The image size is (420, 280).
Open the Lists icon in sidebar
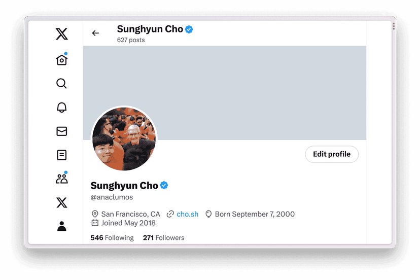(x=61, y=155)
